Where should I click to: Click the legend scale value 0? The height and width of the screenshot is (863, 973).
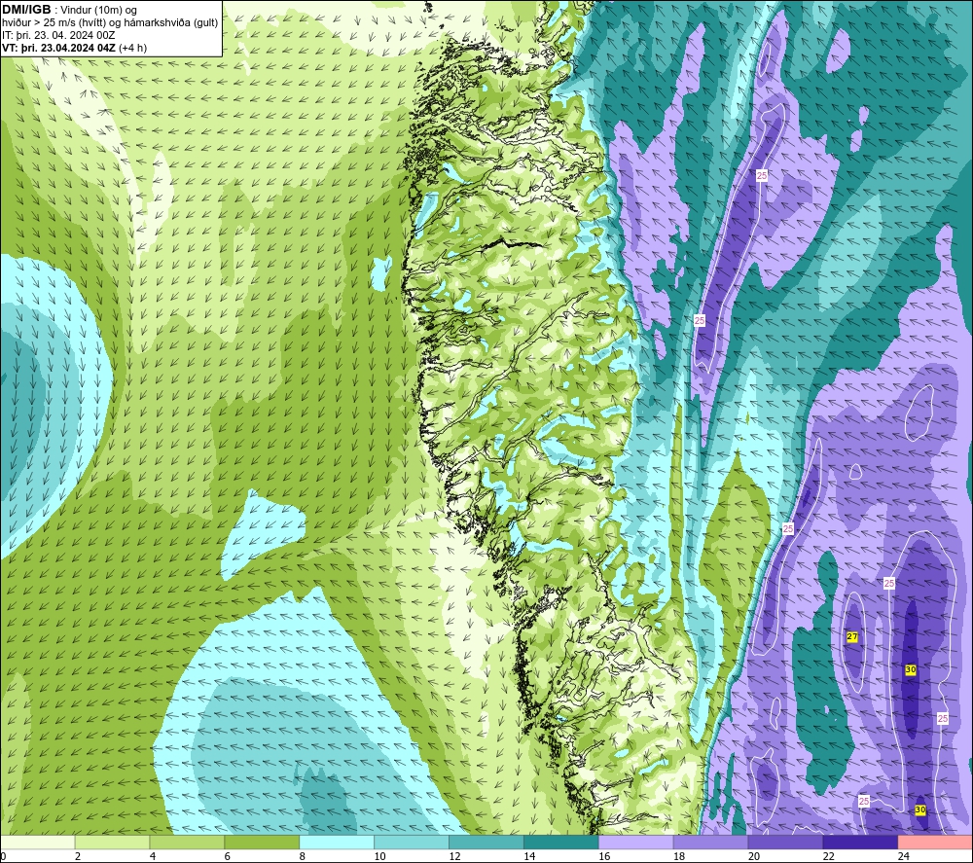pyautogui.click(x=3, y=856)
